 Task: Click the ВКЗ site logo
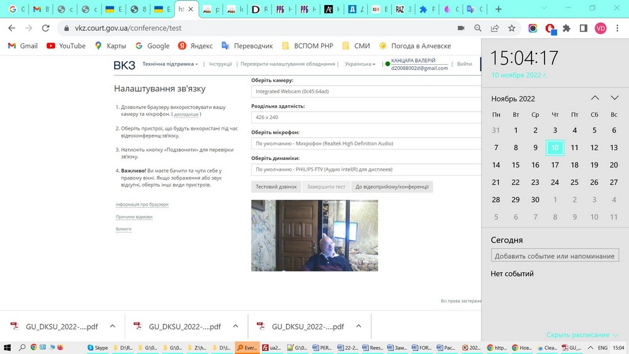pos(125,65)
